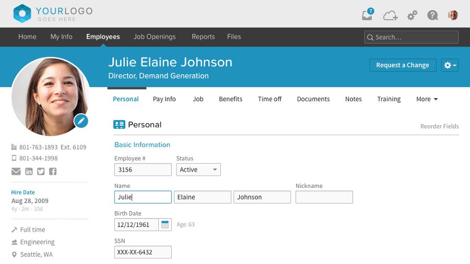This screenshot has width=470, height=264.
Task: Click the cloud add icon
Action: pyautogui.click(x=390, y=16)
